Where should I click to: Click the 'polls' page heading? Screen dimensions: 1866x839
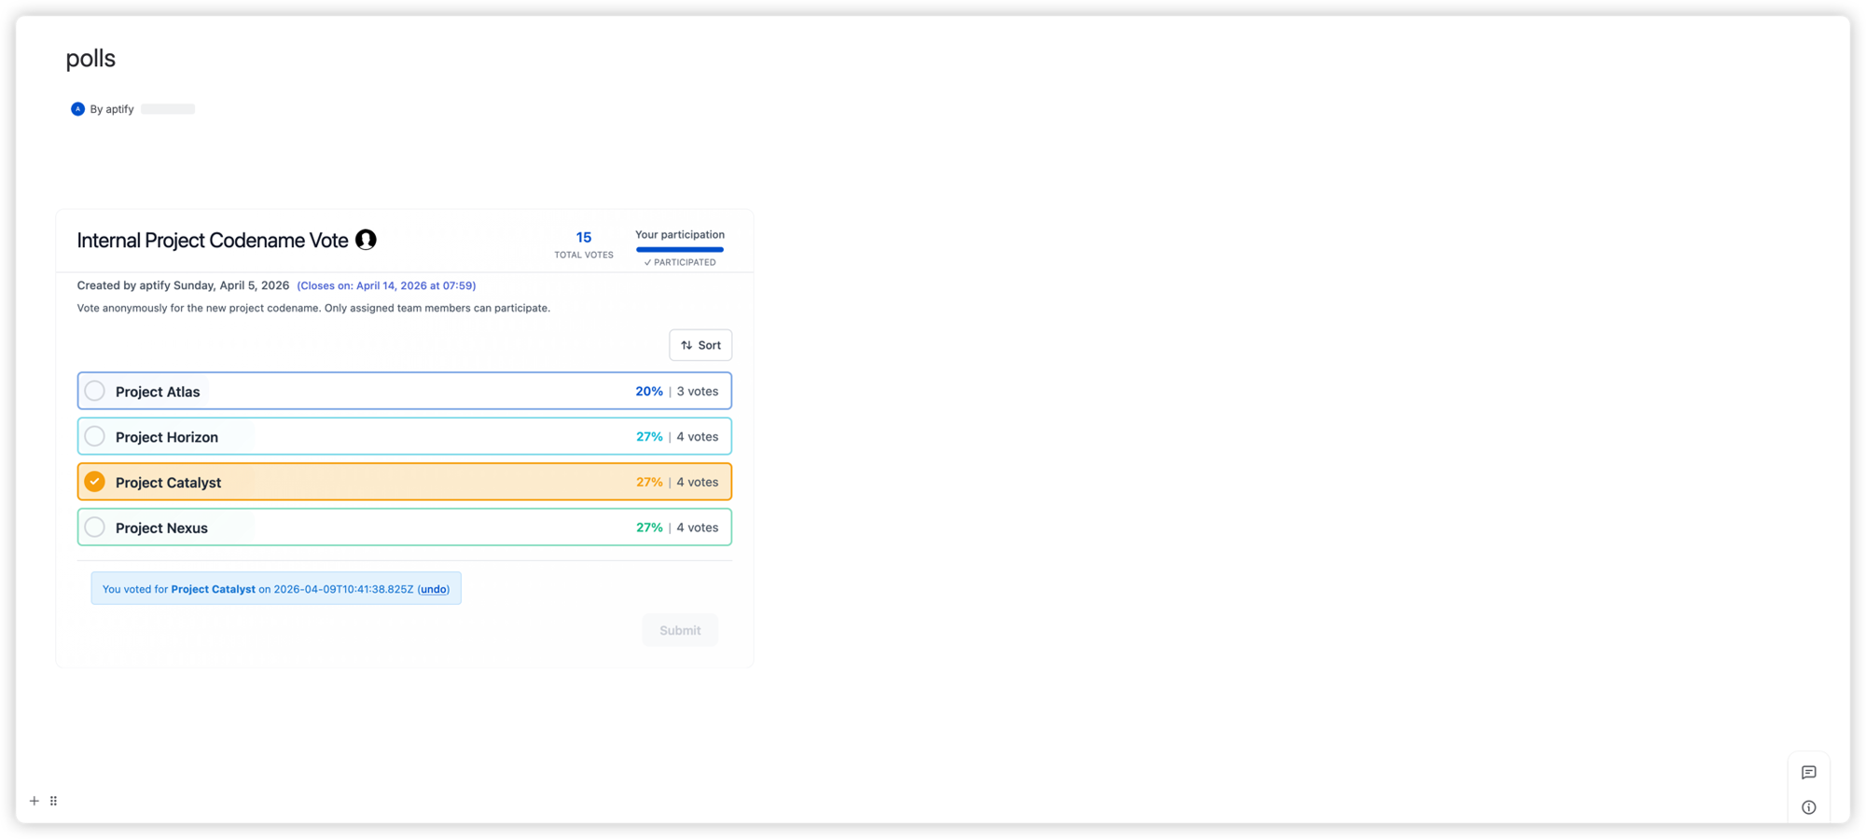pos(90,58)
